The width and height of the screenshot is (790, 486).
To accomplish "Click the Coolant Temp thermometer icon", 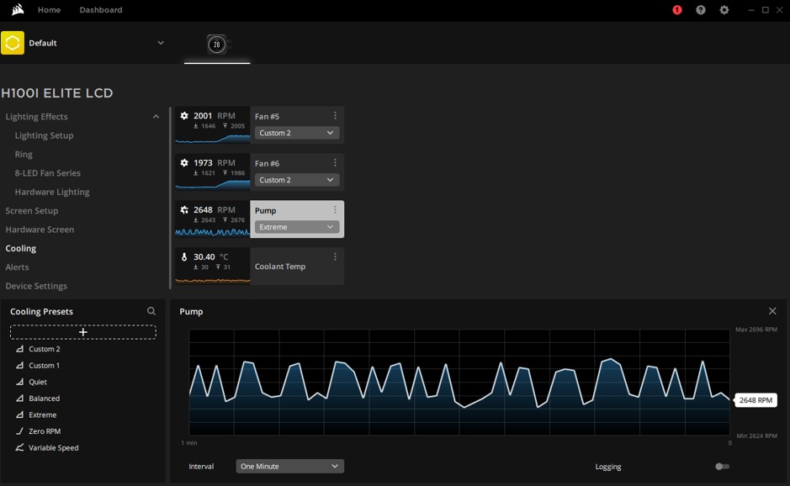I will (184, 256).
